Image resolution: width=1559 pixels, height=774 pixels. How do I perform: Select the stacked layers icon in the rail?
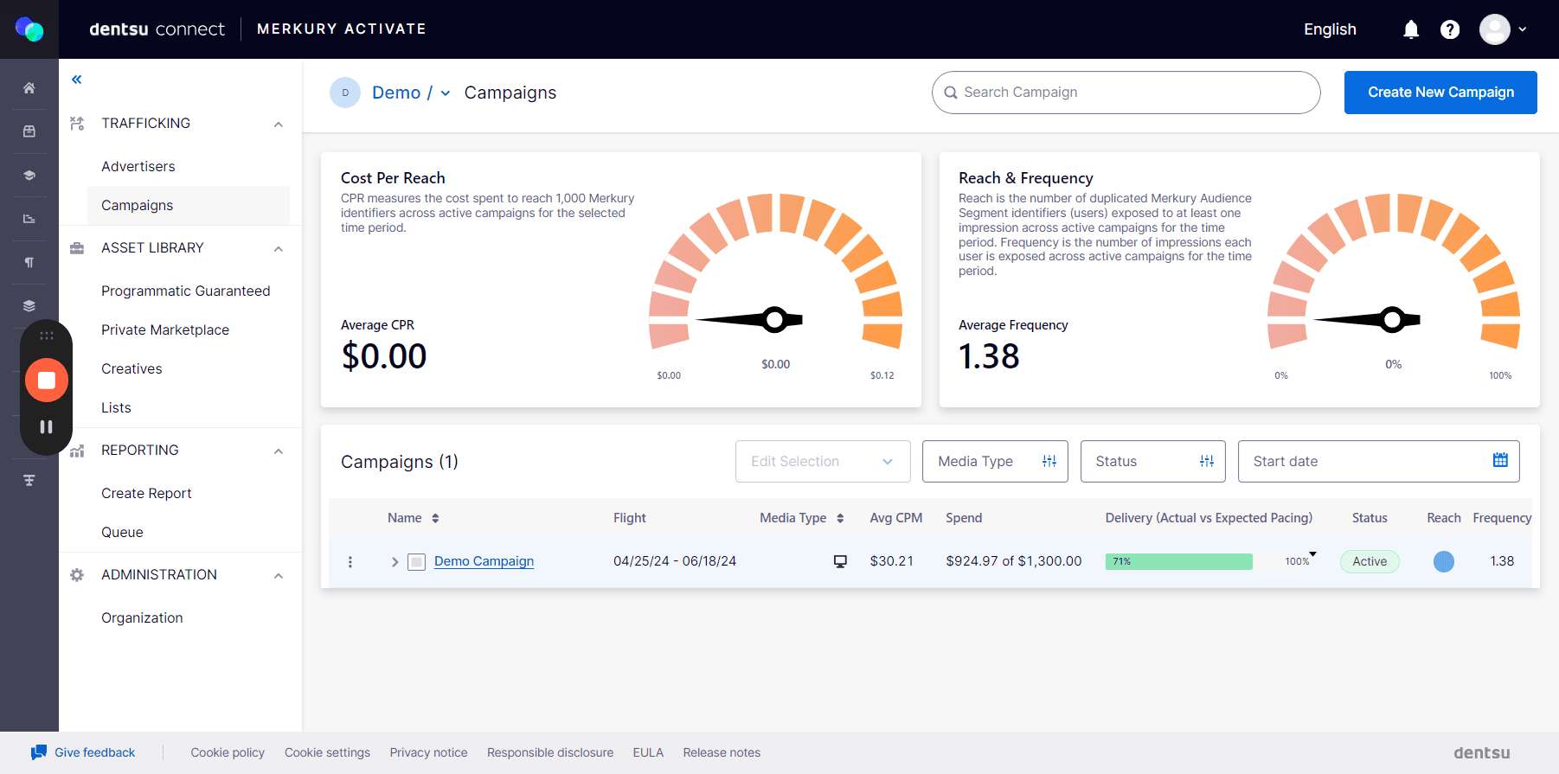point(29,306)
